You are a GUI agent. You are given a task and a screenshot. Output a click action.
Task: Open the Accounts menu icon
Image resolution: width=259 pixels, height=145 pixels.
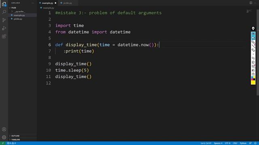coord(4,129)
